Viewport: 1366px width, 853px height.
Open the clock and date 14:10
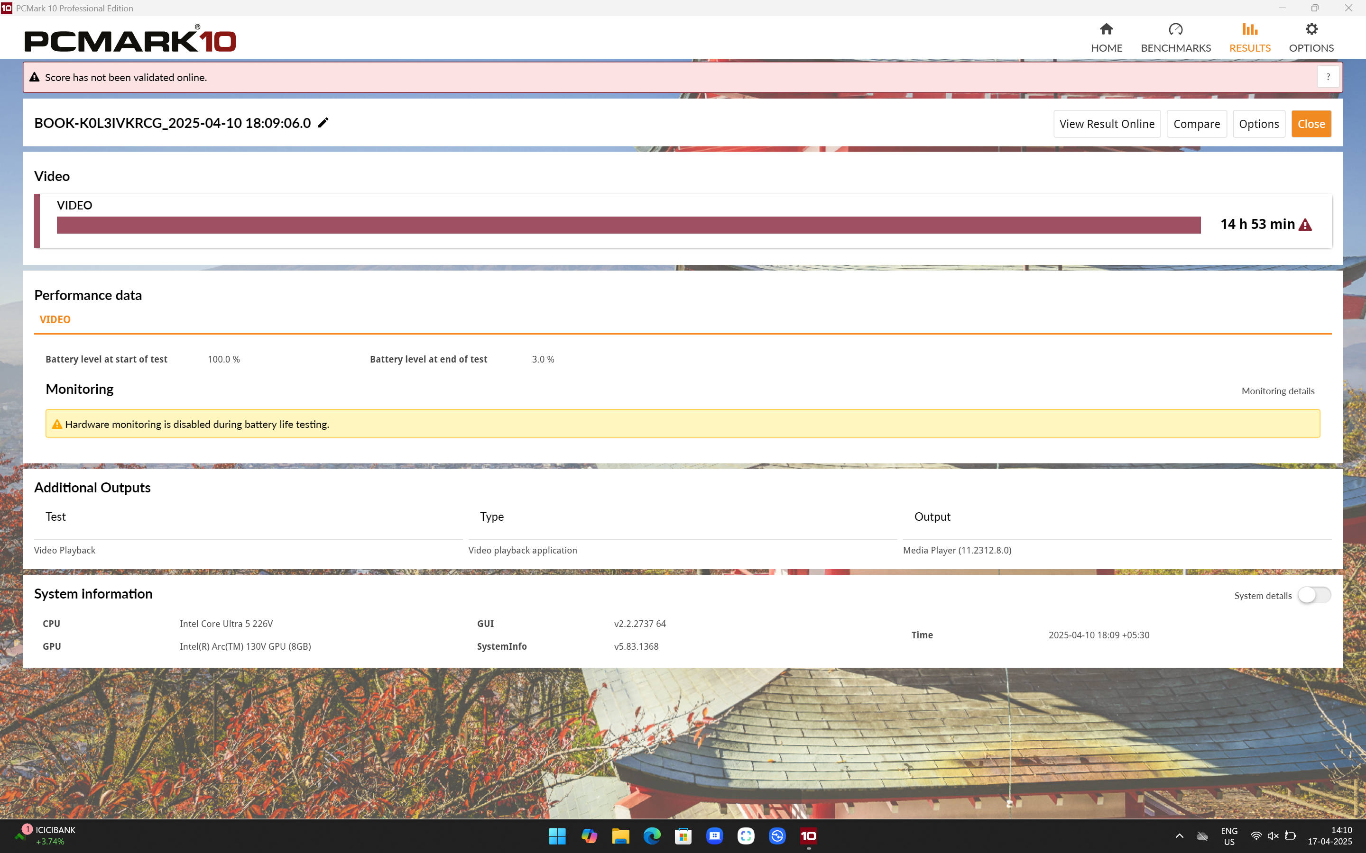tap(1330, 836)
